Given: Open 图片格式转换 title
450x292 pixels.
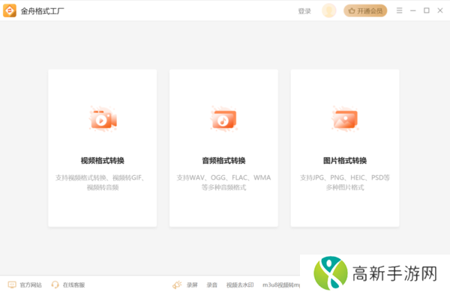Looking at the screenshot, I should 345,160.
